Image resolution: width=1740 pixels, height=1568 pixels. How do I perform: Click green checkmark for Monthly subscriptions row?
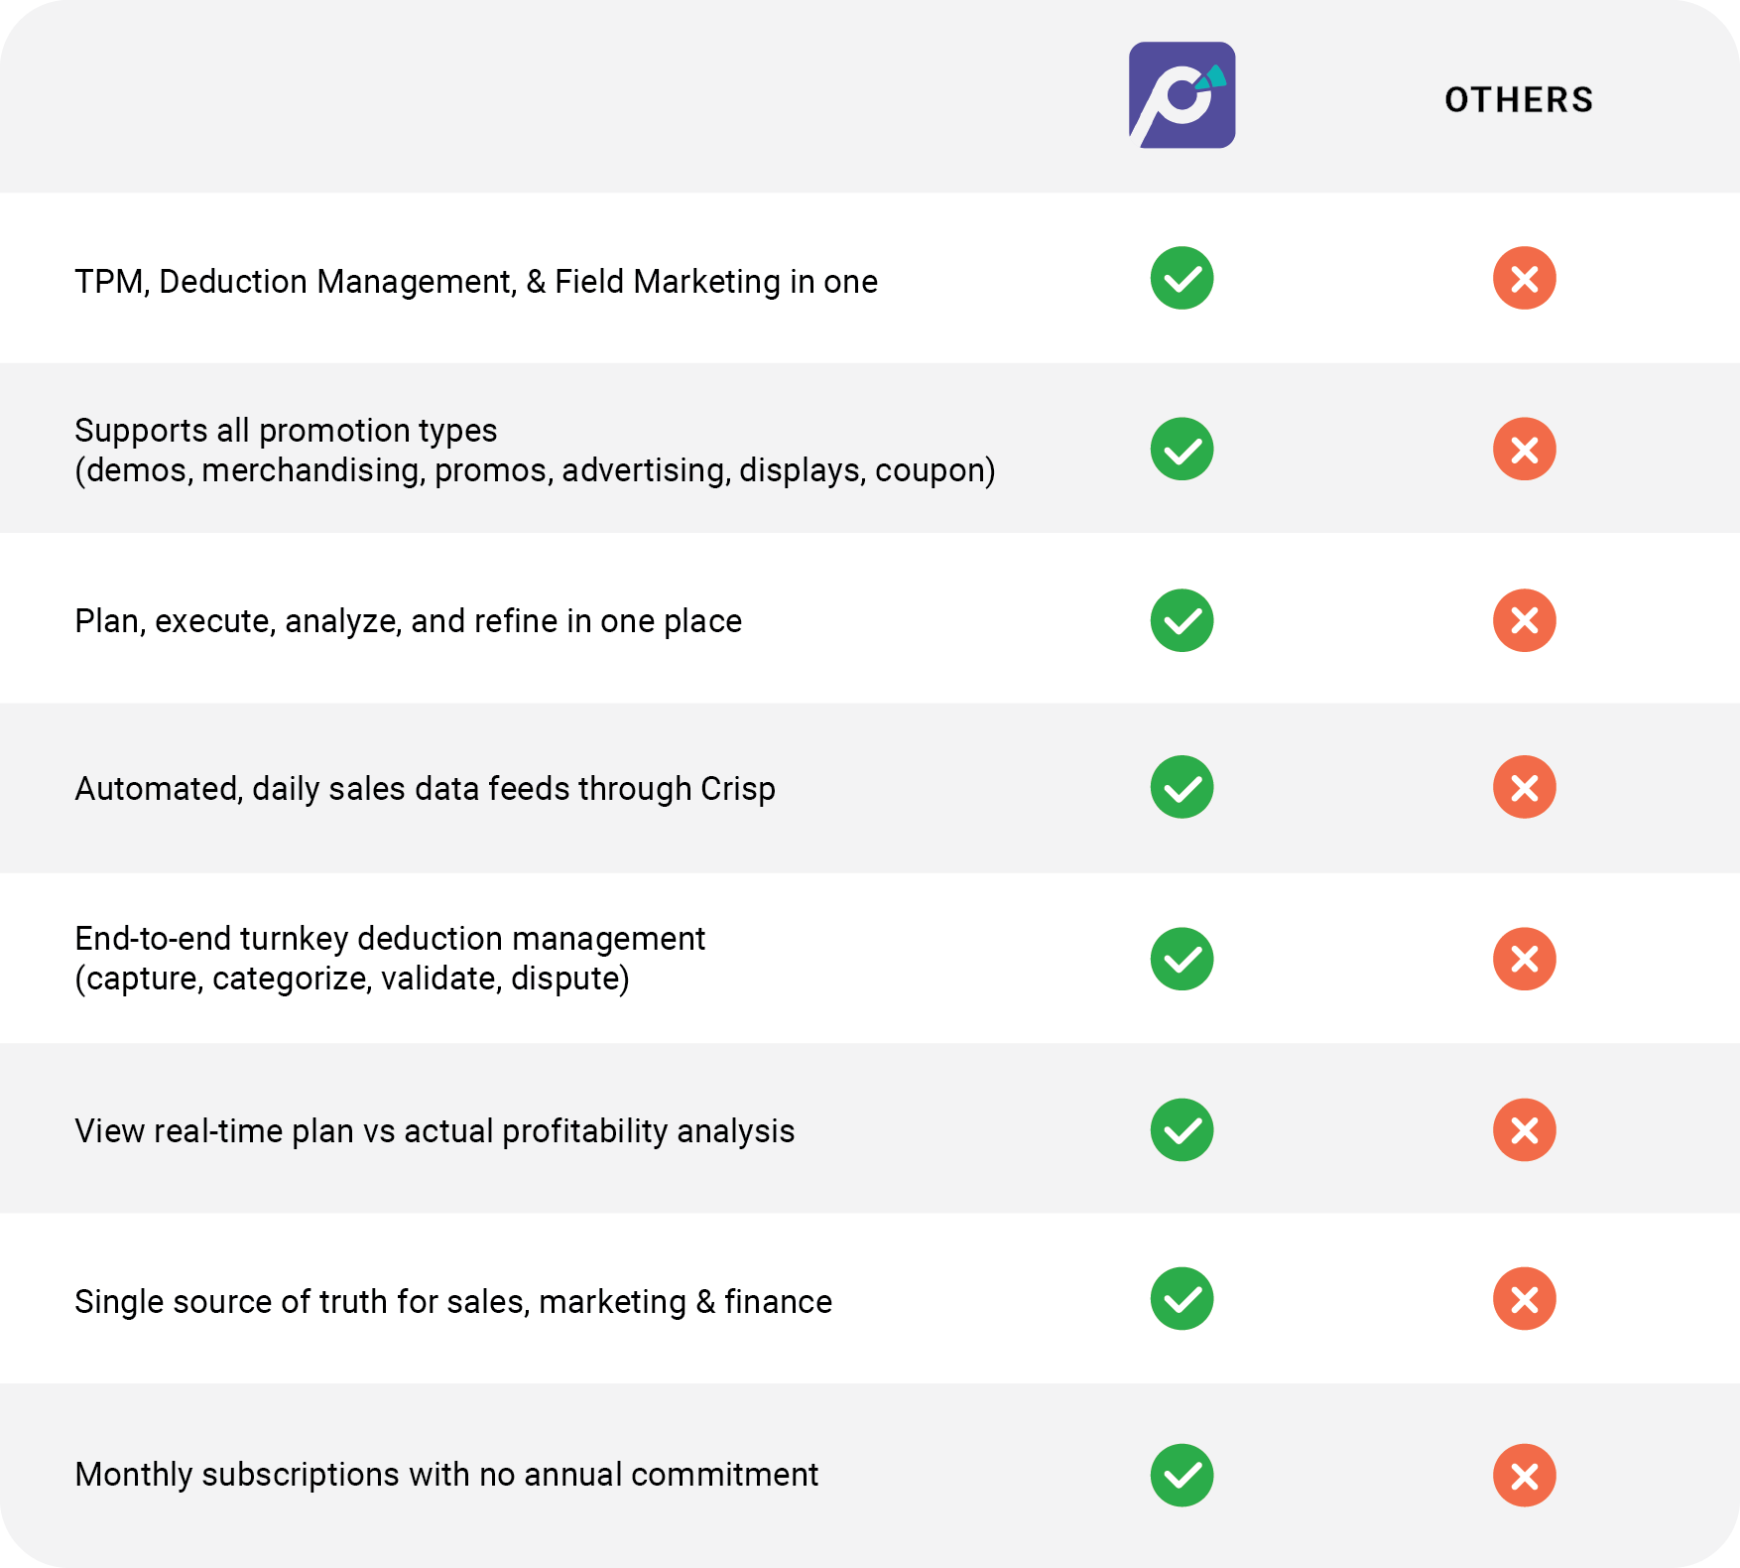1181,1475
